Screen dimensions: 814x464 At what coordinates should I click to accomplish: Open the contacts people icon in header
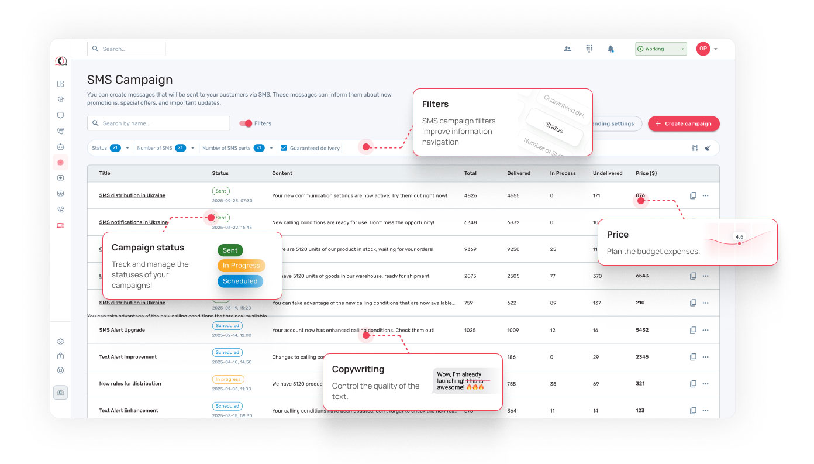point(567,49)
